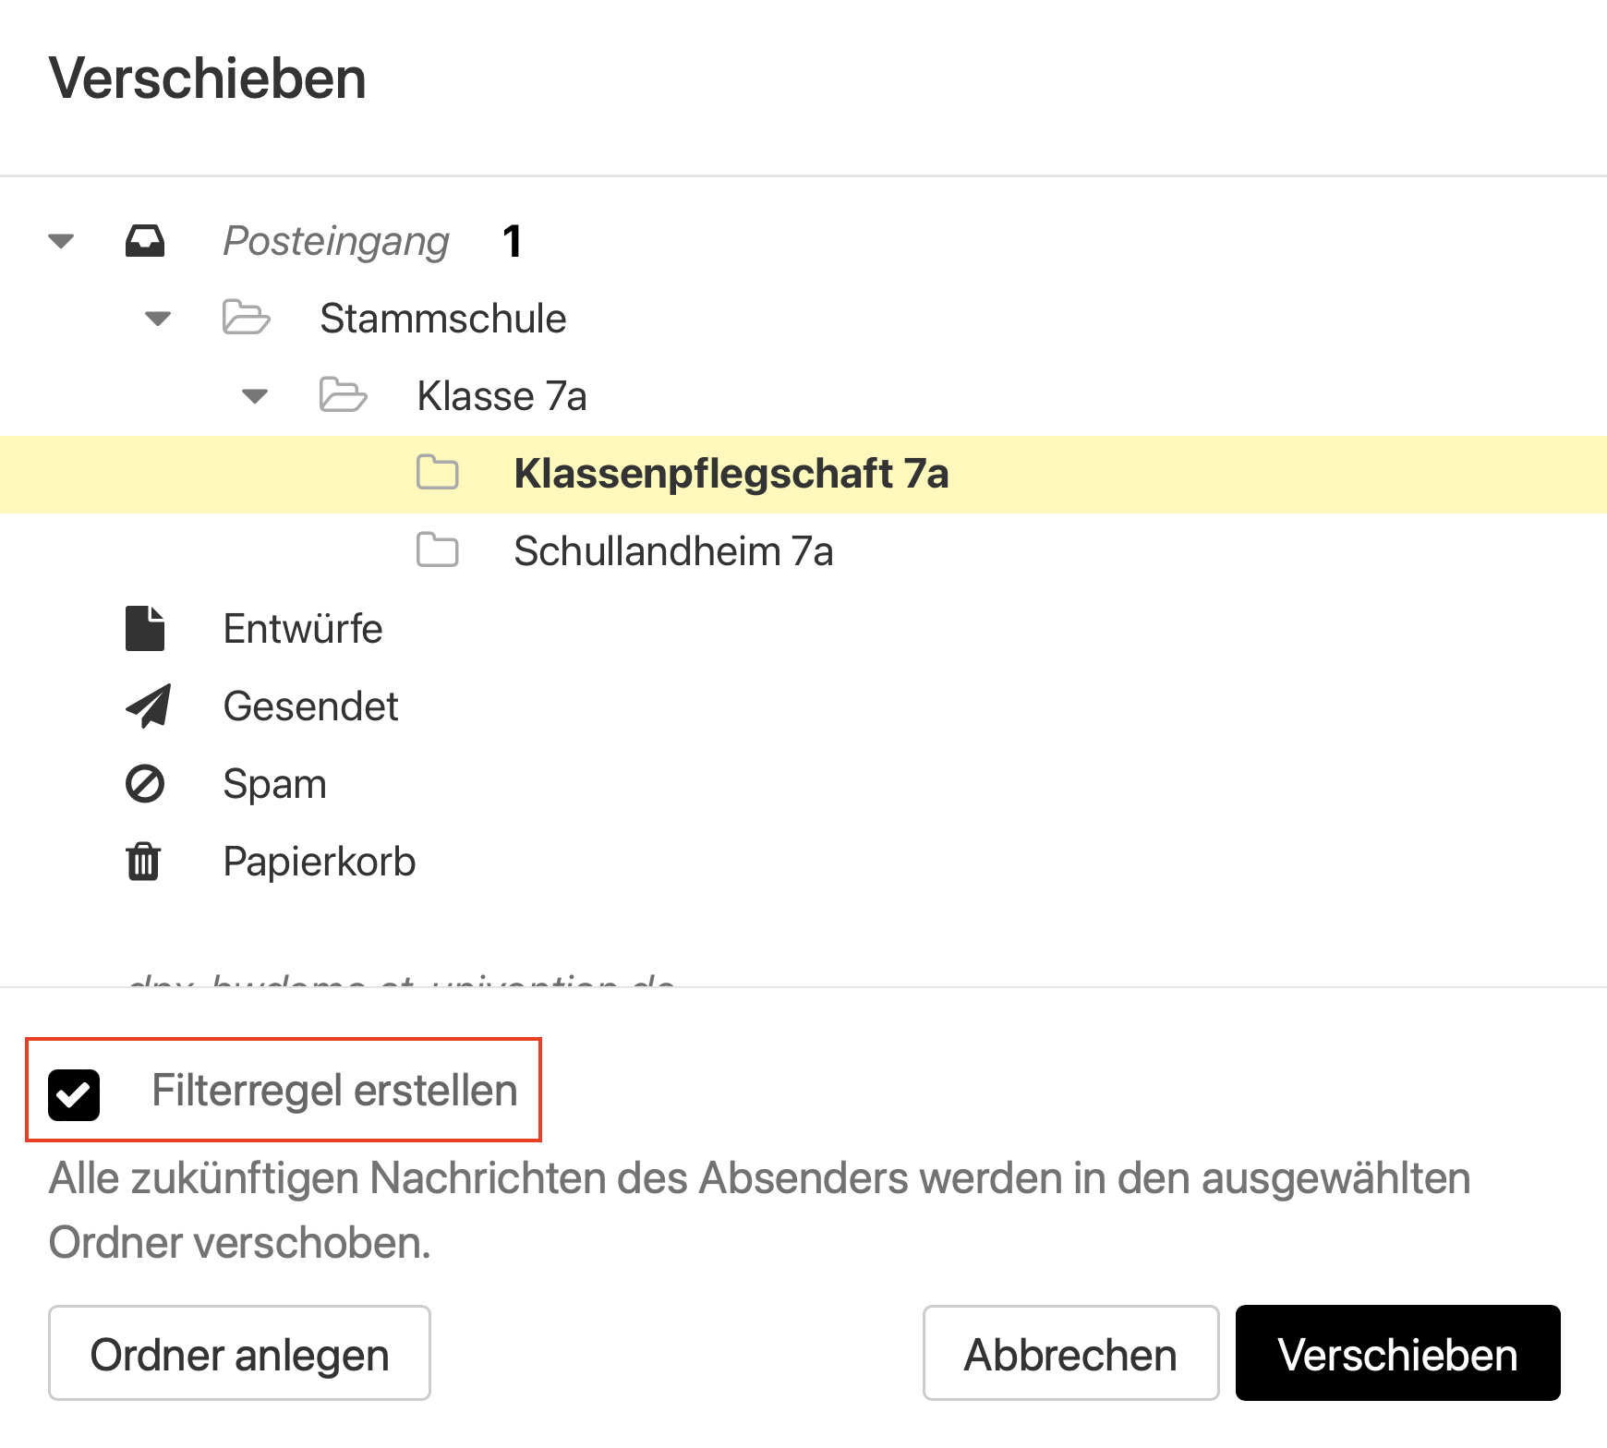Collapse the Klasse 7a folder
This screenshot has height=1448, width=1607.
(x=255, y=395)
